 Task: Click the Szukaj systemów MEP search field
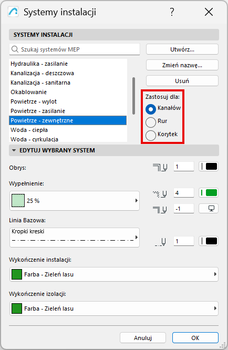(75, 49)
